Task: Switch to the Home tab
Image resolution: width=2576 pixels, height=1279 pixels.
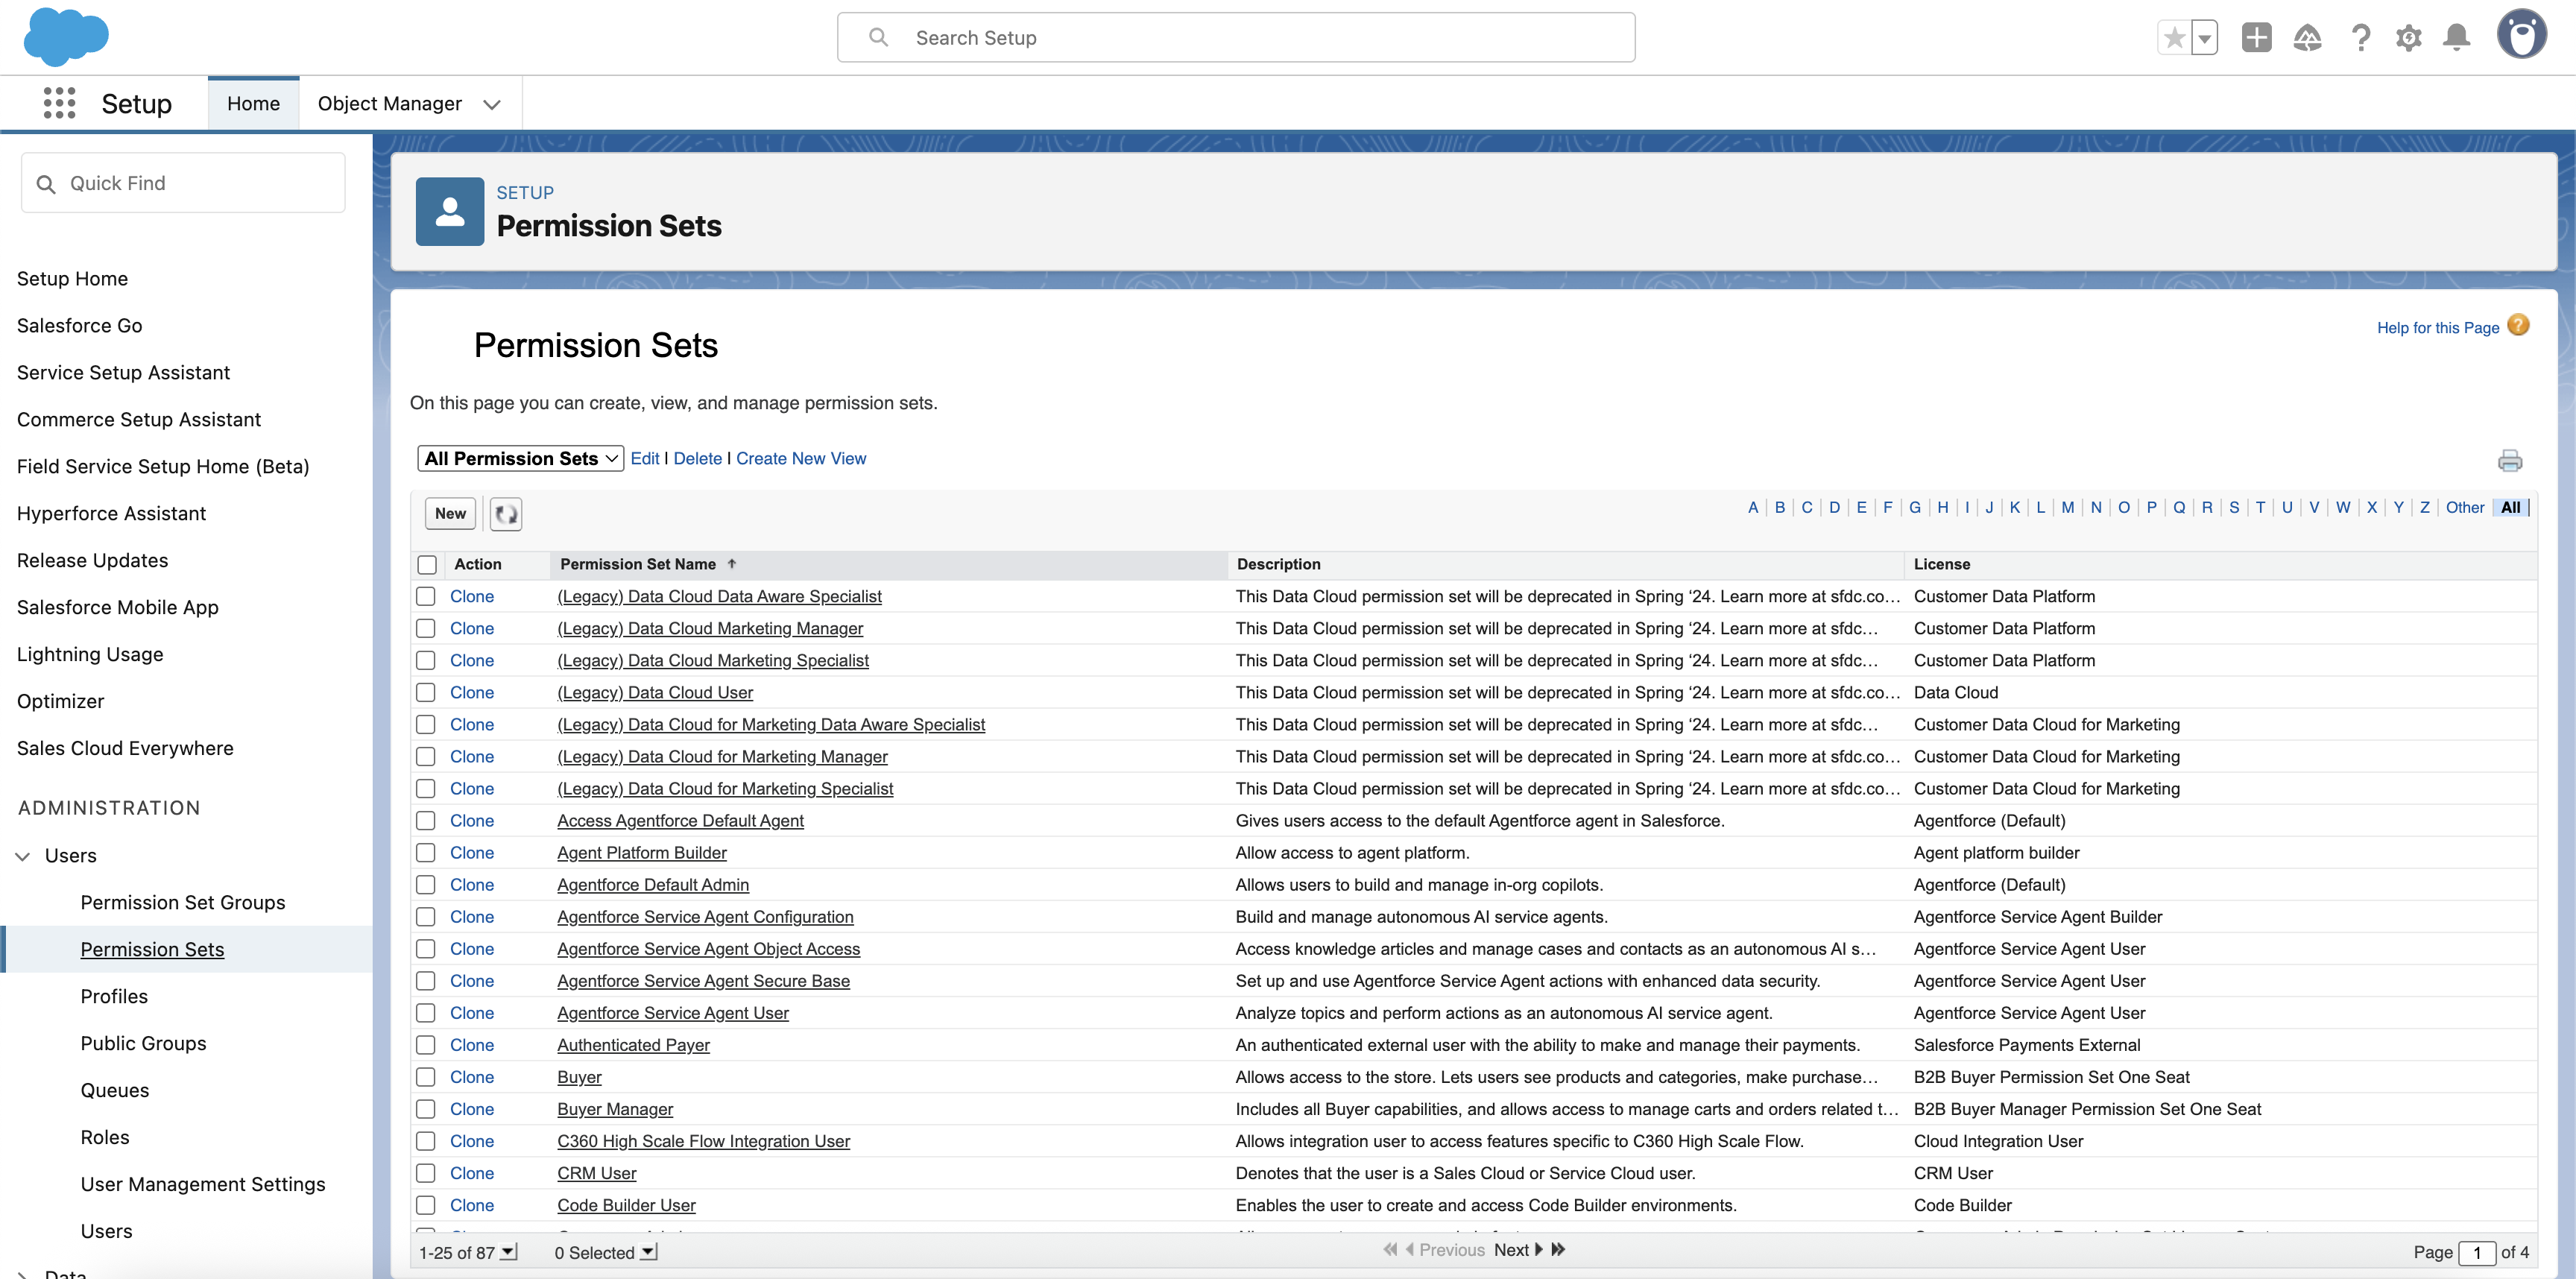Action: (x=253, y=103)
